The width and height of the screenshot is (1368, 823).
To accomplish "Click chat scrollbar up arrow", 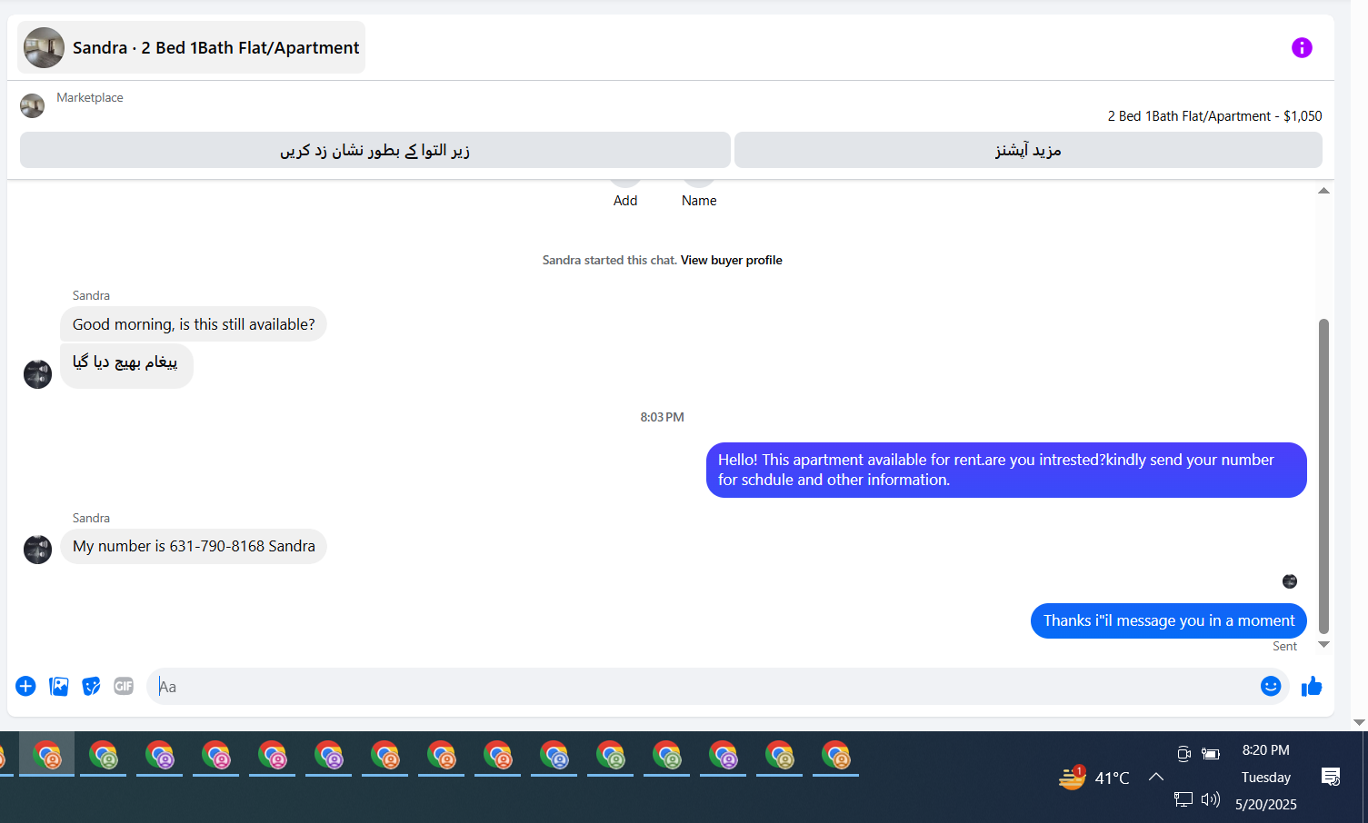I will point(1323,191).
